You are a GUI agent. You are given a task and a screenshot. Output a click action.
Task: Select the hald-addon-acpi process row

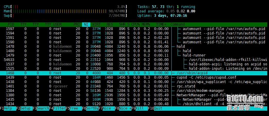[134, 64]
